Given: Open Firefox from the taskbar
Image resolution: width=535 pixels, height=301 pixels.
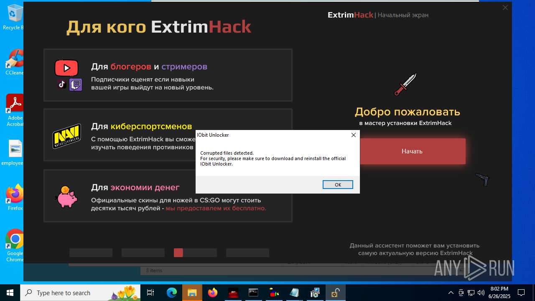Looking at the screenshot, I should point(212,293).
